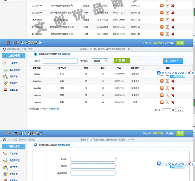Click the GO page jump button
195x181 pixels.
(179, 110)
